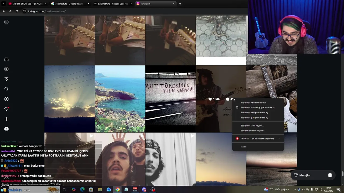Show hidden system tray icons chevron
344x193 pixels.
[295, 190]
